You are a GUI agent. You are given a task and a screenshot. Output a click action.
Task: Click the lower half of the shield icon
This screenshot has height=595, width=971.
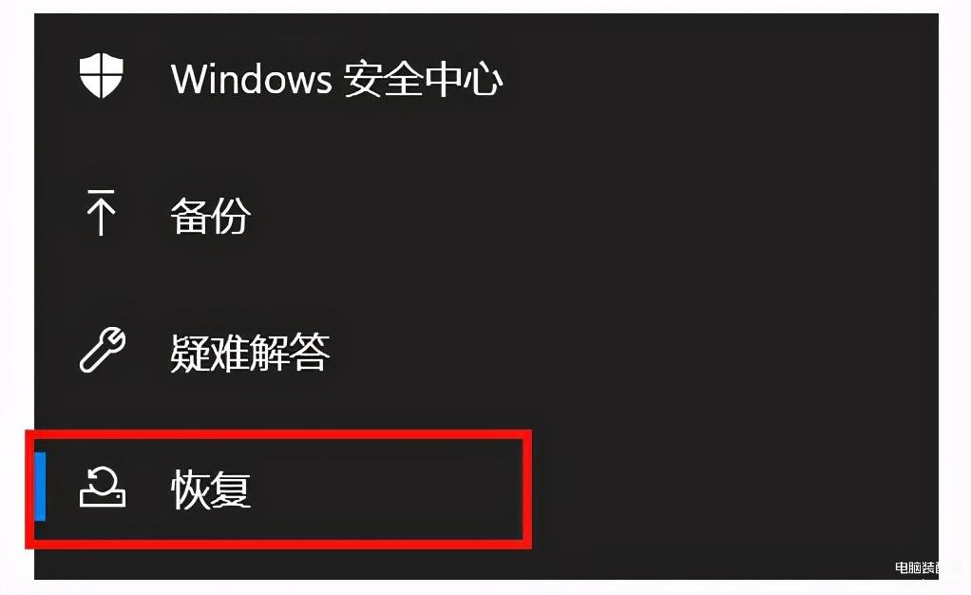click(102, 87)
